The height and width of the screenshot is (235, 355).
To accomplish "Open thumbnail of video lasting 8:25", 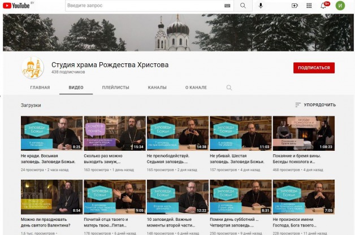I will point(51,133).
